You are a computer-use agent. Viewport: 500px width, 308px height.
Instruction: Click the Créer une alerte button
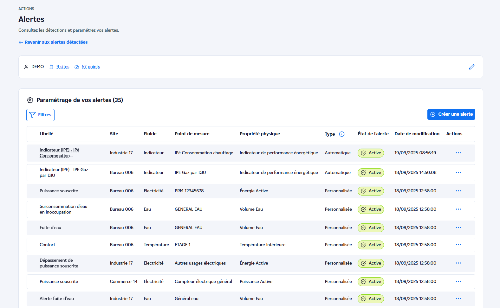451,114
